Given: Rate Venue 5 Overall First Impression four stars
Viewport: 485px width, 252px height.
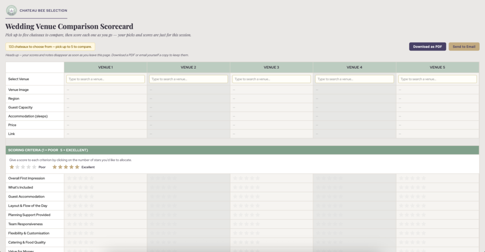Looking at the screenshot, I should pyautogui.click(x=418, y=178).
